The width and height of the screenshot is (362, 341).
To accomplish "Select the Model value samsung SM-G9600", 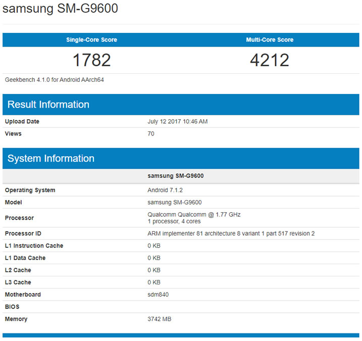I will [175, 203].
